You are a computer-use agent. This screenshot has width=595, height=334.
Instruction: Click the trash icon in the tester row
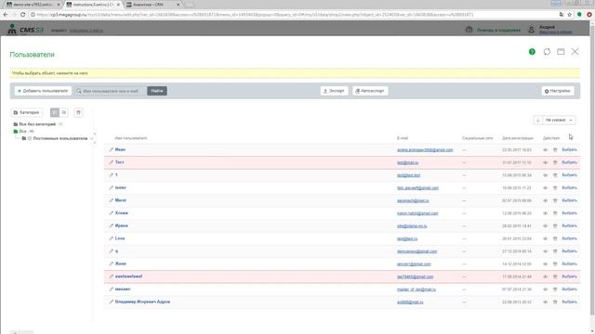click(x=555, y=187)
